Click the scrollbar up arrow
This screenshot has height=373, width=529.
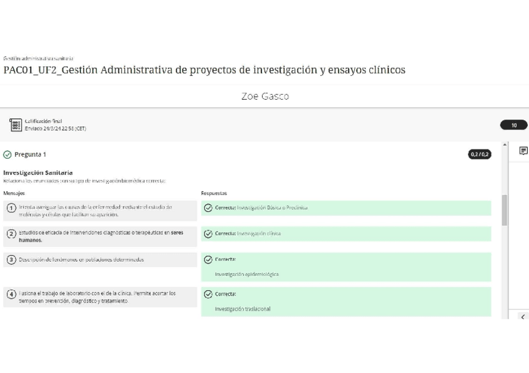505,143
